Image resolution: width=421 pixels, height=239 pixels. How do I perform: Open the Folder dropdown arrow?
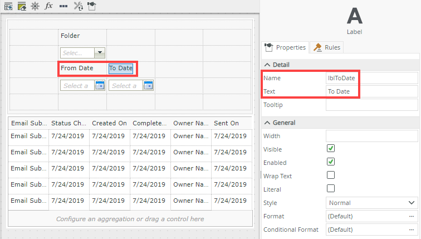(x=100, y=52)
